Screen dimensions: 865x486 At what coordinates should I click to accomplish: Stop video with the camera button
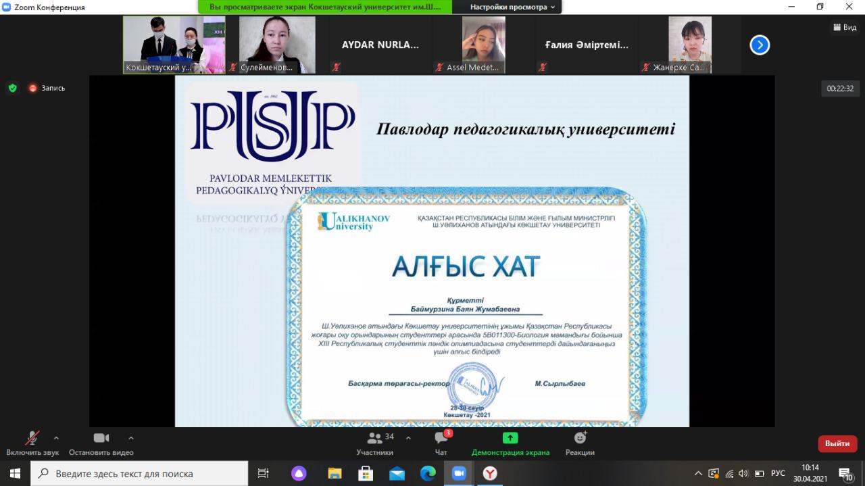click(101, 443)
